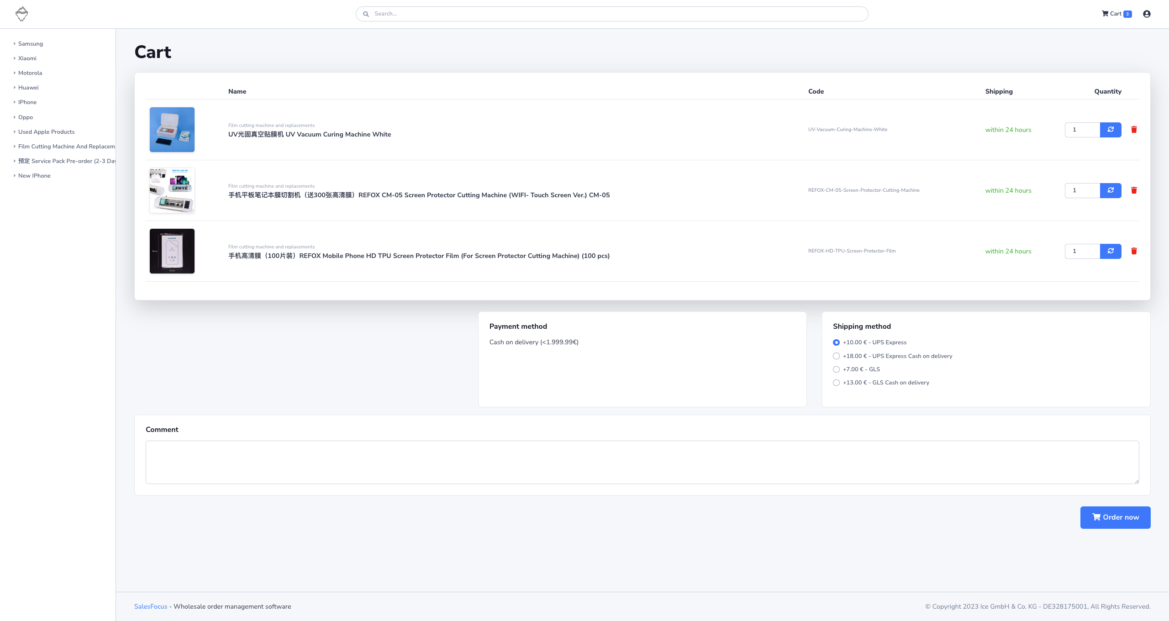Click the Quantity column header
Screen dimensions: 1169x621
pos(1108,91)
